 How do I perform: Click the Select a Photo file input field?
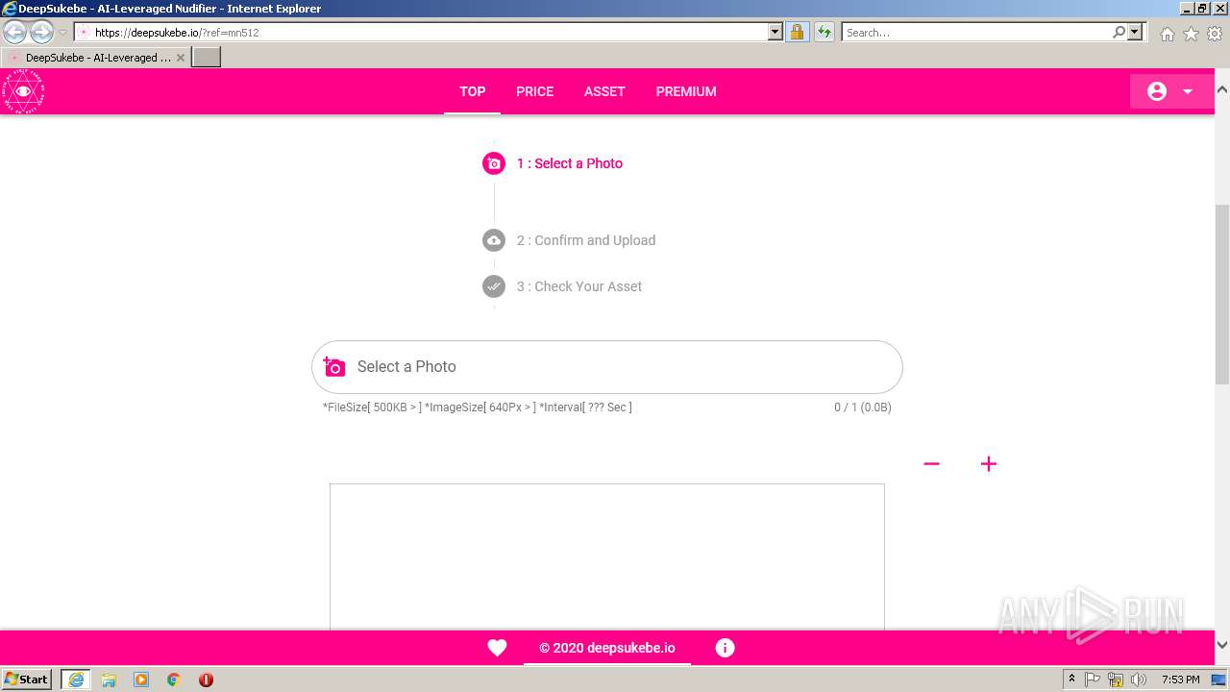(607, 367)
